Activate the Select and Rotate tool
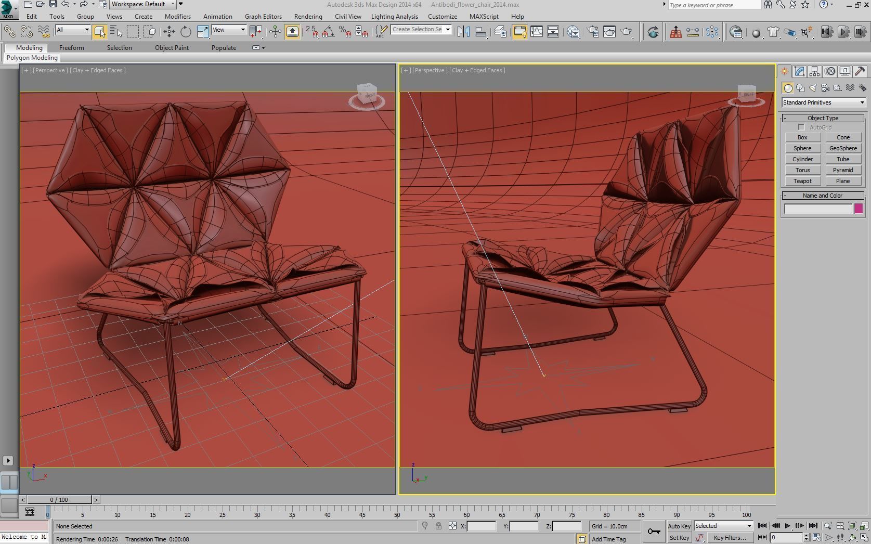Screen dimensions: 871x544 [x=186, y=32]
